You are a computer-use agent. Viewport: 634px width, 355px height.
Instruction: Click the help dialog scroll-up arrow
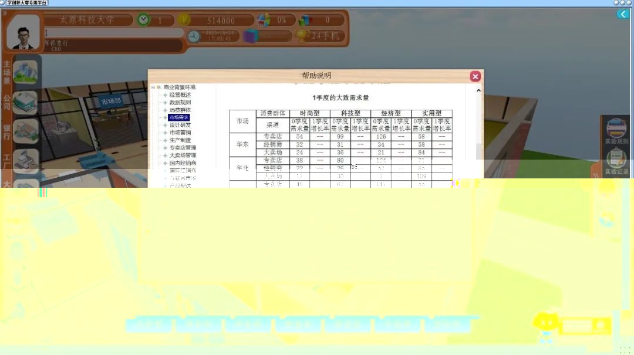pos(479,90)
